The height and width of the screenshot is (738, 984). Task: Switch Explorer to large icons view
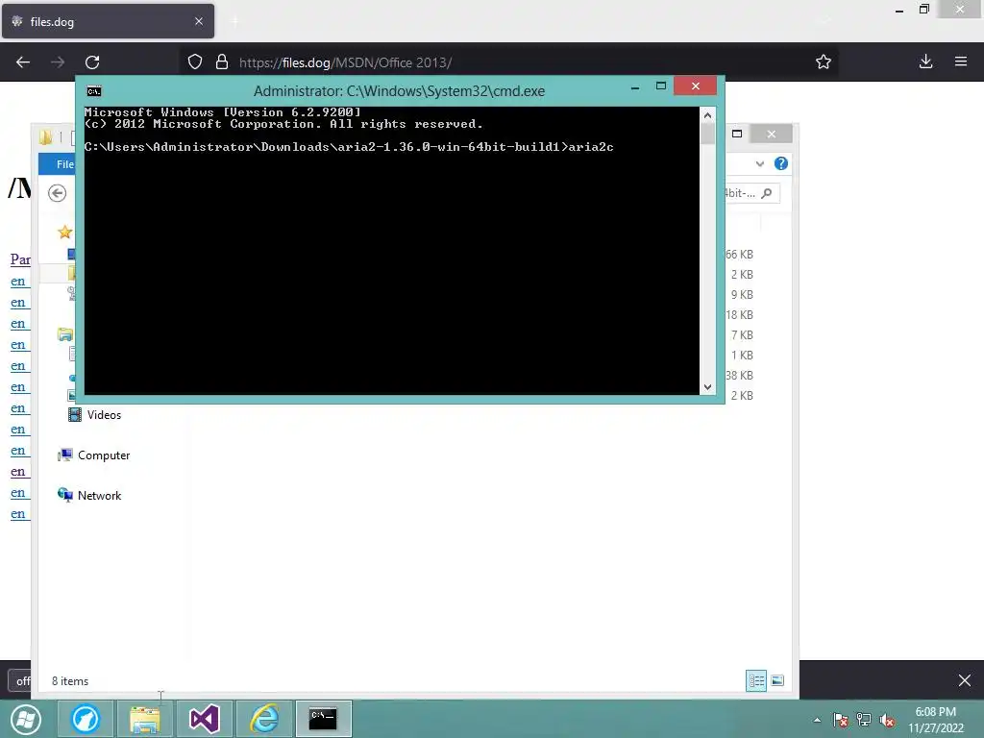point(777,681)
